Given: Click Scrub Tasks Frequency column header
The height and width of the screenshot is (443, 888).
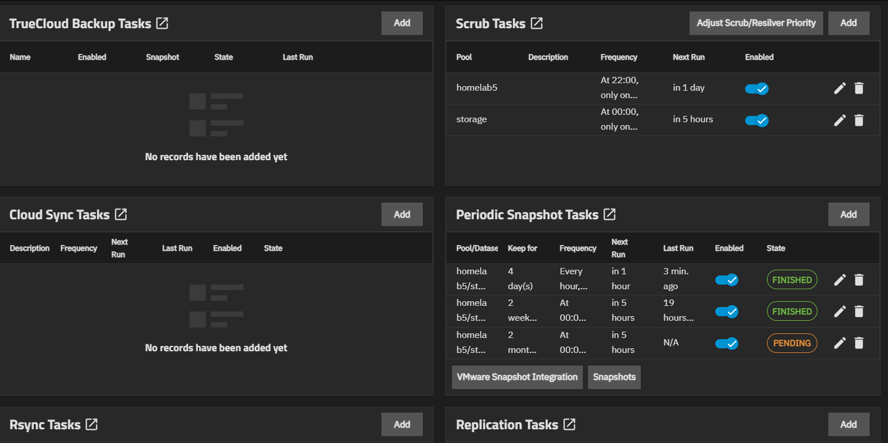Looking at the screenshot, I should click(619, 57).
